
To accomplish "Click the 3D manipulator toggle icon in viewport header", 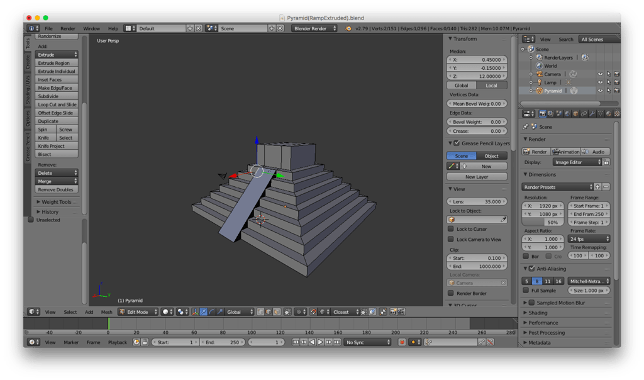I will pyautogui.click(x=195, y=312).
